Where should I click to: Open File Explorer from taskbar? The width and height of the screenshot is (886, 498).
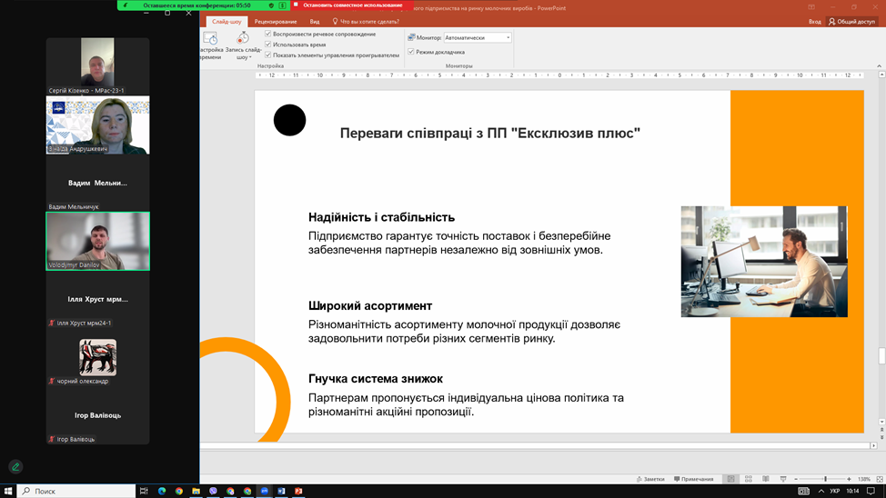(x=196, y=491)
